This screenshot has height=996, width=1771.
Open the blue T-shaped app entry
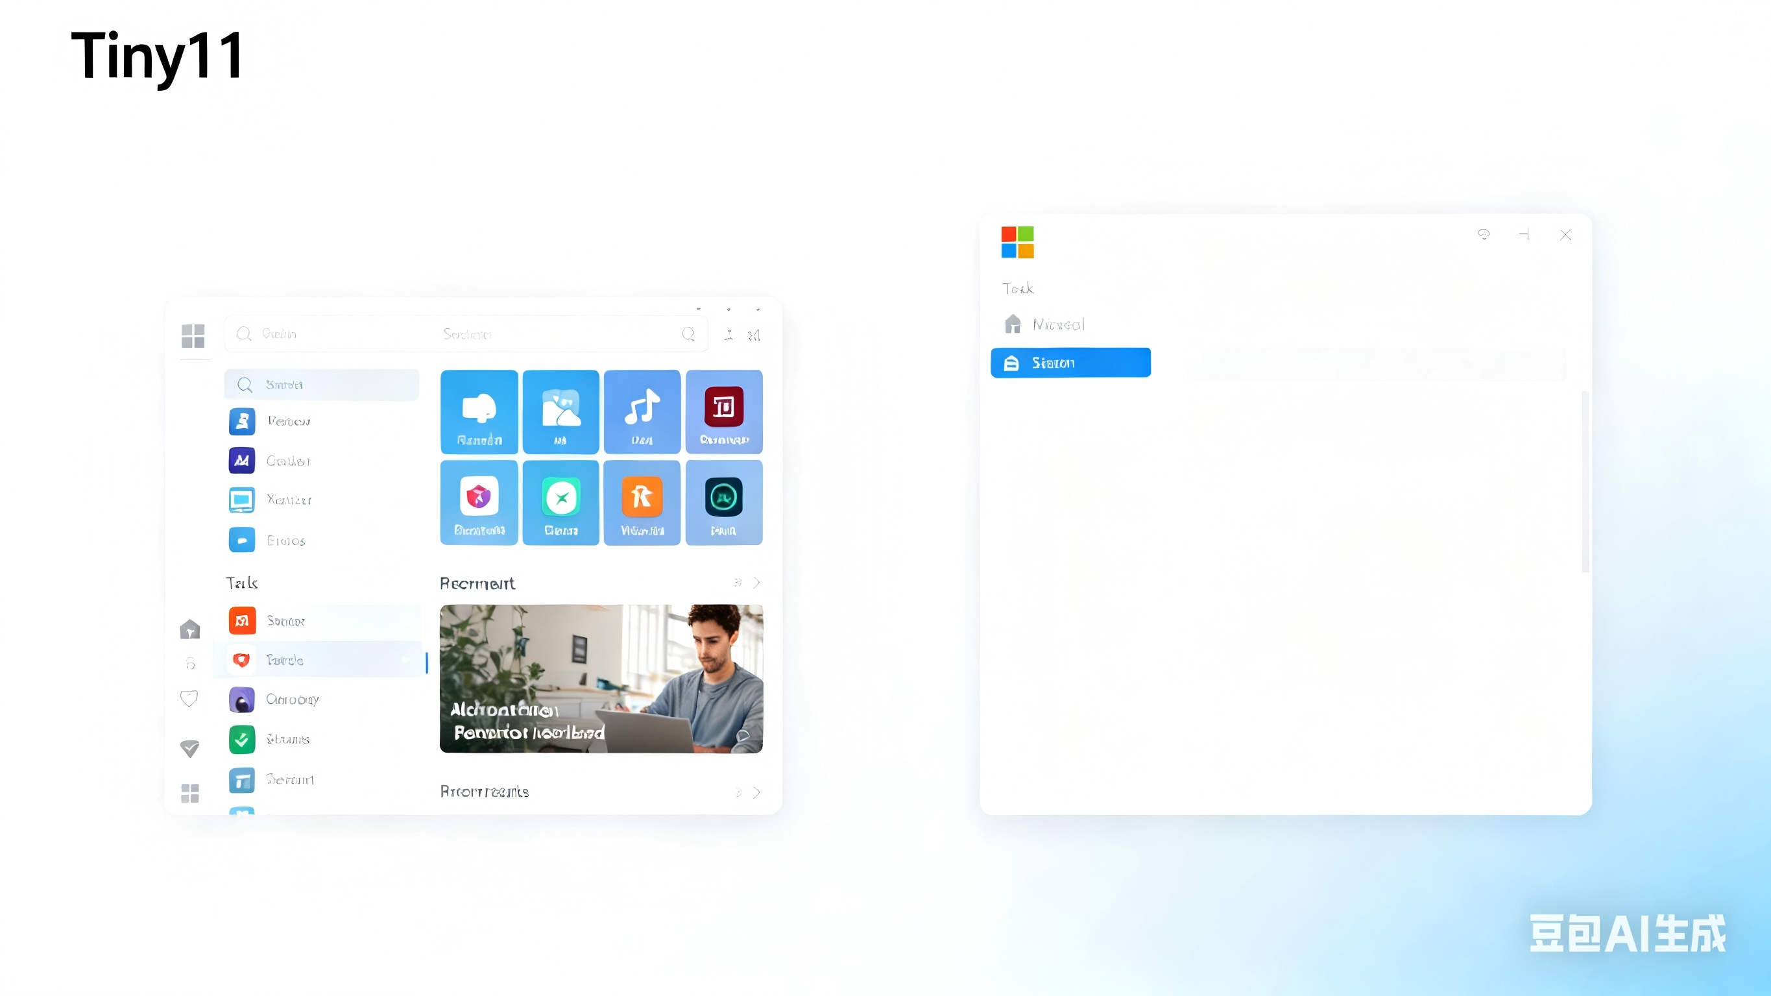coord(322,779)
